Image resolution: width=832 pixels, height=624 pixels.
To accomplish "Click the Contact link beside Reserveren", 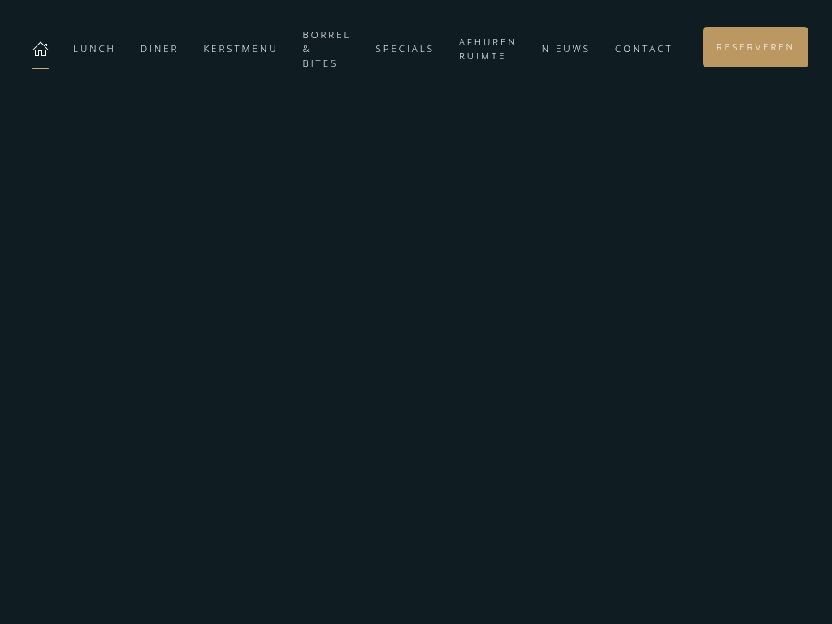I will click(643, 49).
